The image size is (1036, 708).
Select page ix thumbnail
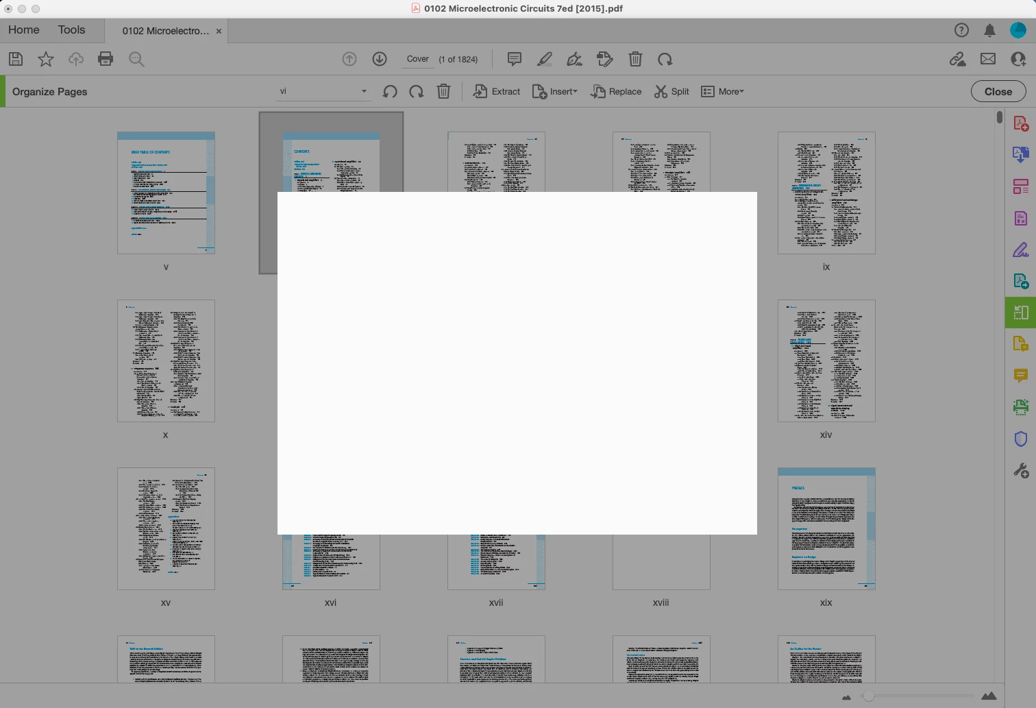[826, 193]
